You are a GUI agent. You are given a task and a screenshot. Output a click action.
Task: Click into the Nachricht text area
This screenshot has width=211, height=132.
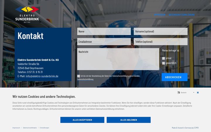coord(118,59)
